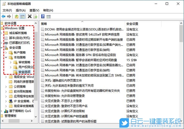184x129 pixels.
Task: Click the Back arrow toolbar icon
Action: tap(3, 16)
